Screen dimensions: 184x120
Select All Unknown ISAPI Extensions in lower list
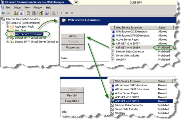coord(132,89)
